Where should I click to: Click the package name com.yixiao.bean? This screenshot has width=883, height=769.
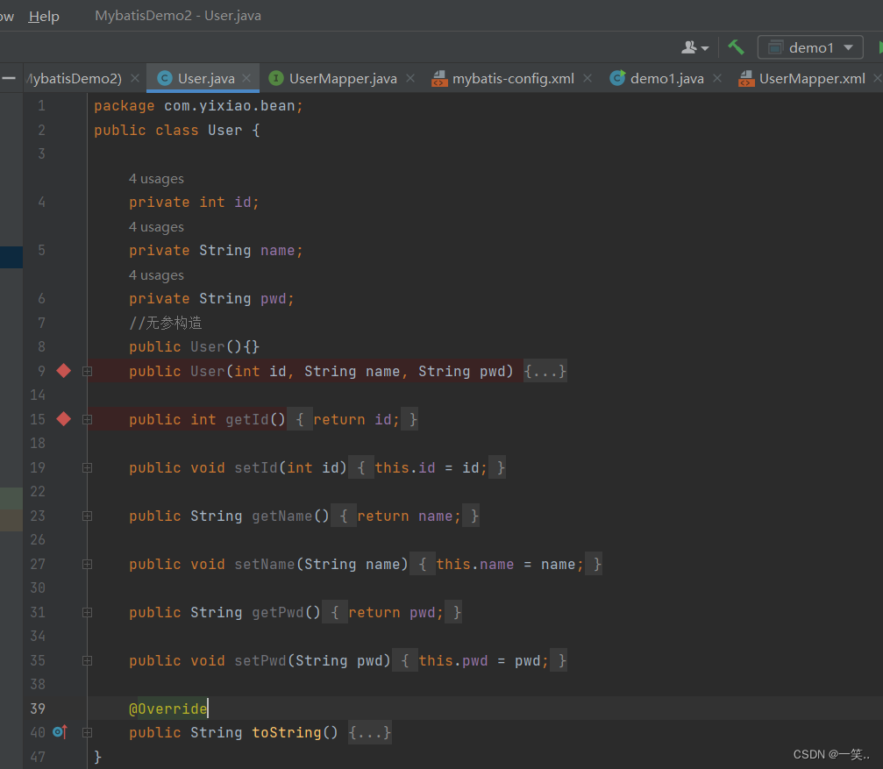point(229,106)
